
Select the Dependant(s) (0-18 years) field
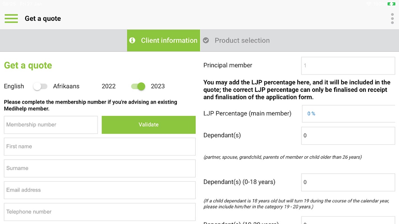[x=348, y=182]
